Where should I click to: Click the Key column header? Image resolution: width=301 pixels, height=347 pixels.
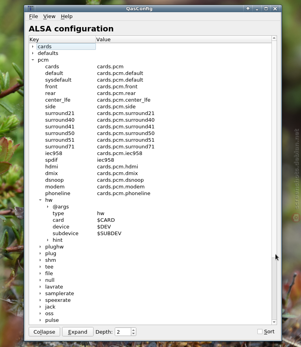tap(62, 39)
